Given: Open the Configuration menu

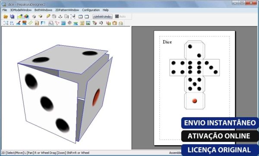Looking at the screenshot, I should click(91, 10).
